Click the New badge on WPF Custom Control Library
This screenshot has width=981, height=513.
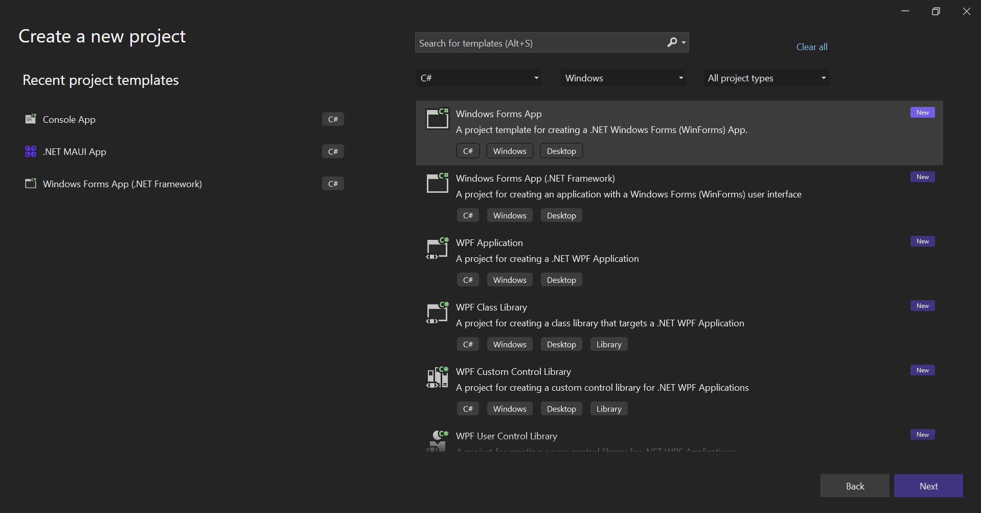923,370
